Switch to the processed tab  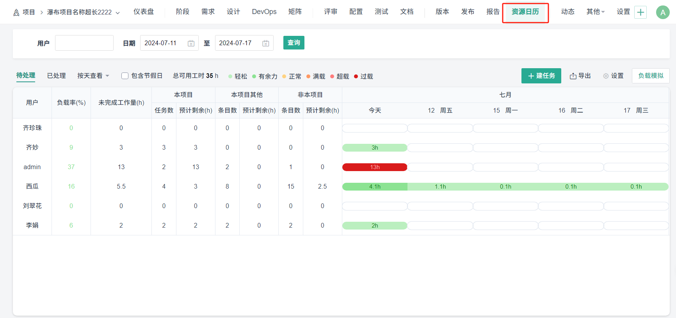click(x=56, y=76)
